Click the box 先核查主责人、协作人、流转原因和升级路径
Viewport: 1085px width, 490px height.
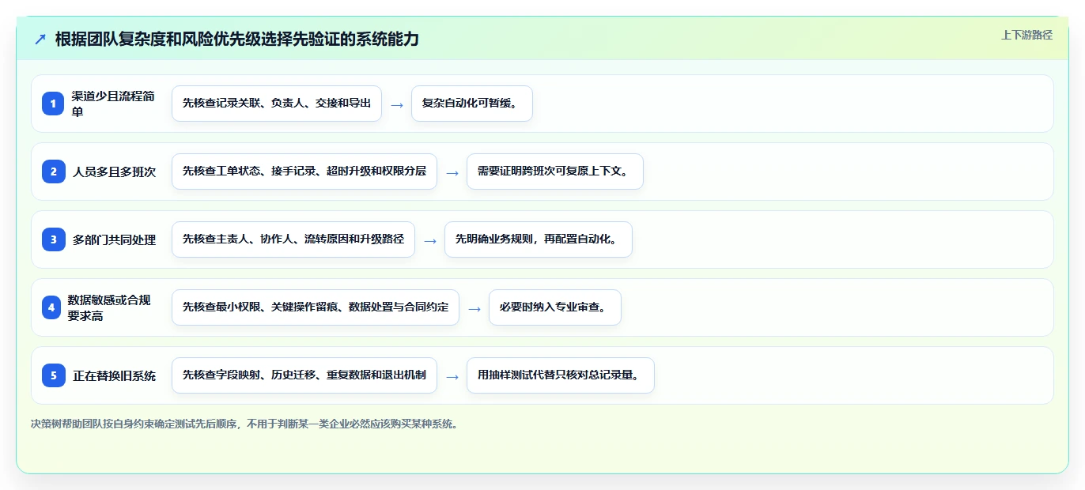click(293, 239)
